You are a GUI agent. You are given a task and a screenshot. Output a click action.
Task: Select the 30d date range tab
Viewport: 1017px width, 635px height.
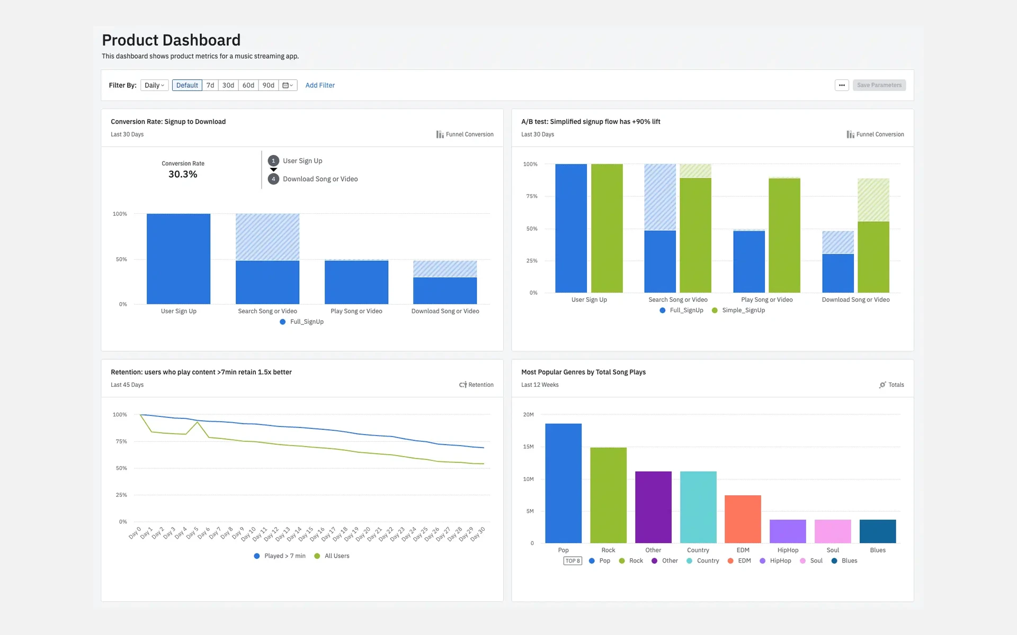[228, 85]
